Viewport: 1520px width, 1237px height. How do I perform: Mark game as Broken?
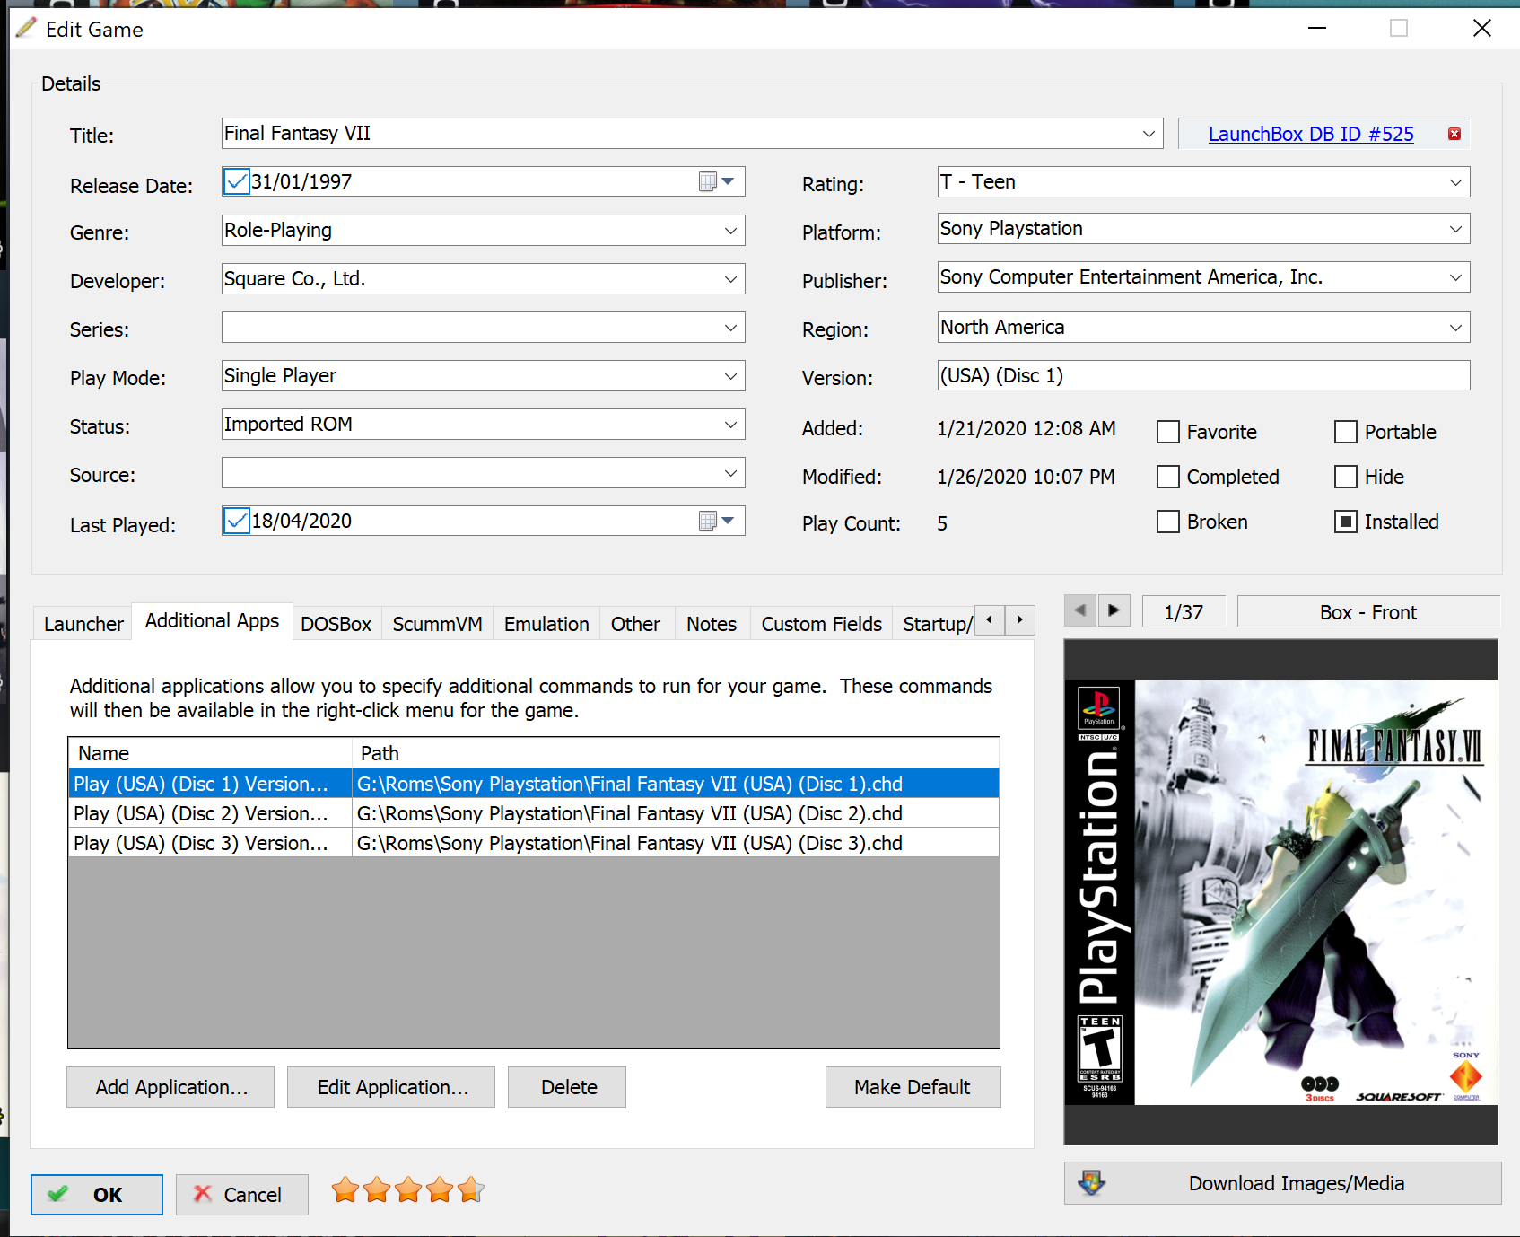tap(1168, 522)
